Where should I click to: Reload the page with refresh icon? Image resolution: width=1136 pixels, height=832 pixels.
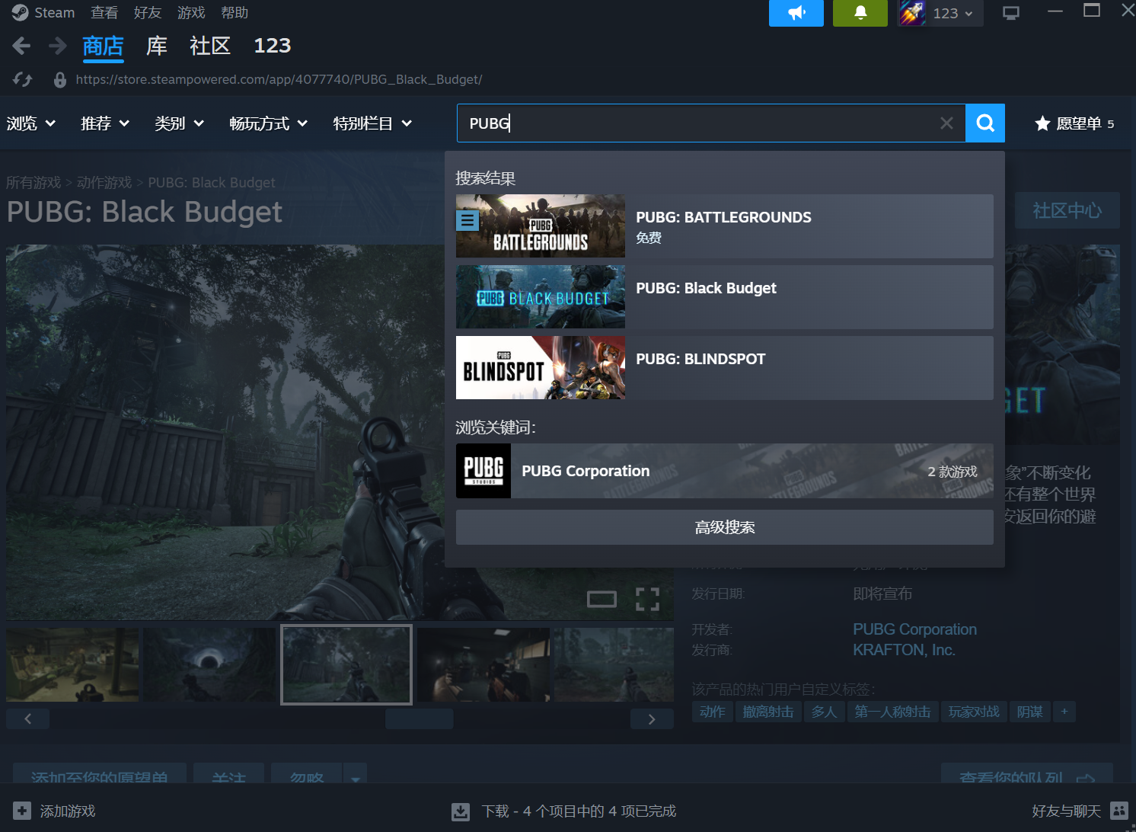pyautogui.click(x=23, y=79)
